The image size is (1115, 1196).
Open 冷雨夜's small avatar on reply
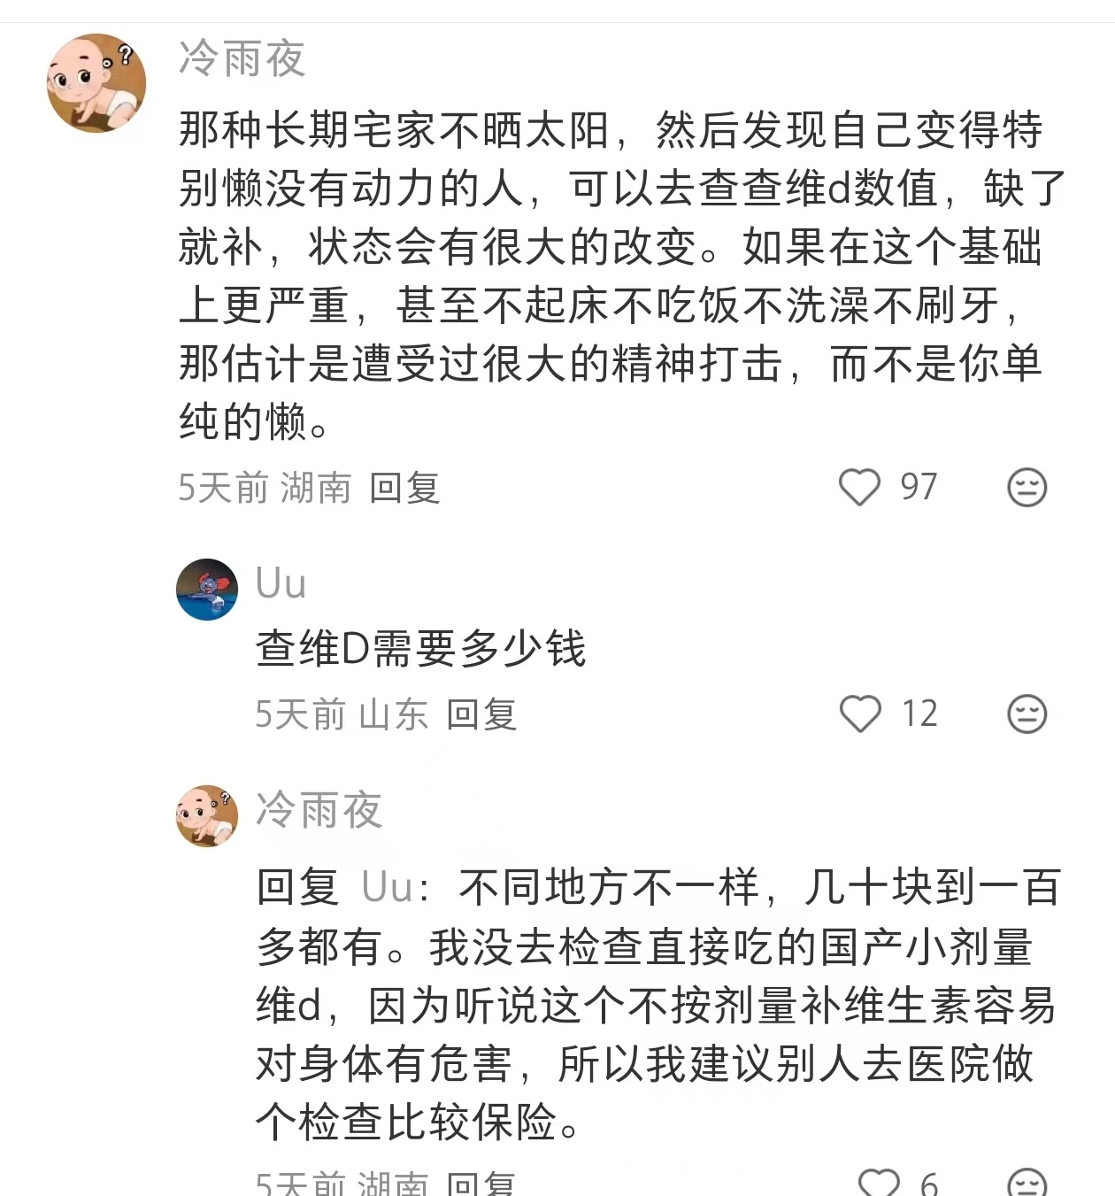(x=207, y=815)
